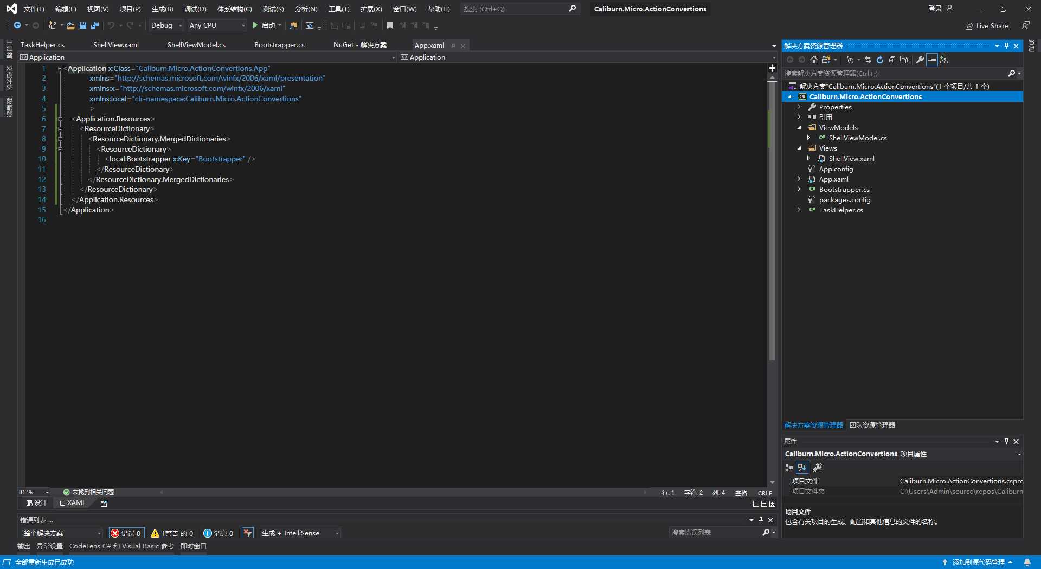Viewport: 1041px width, 569px height.
Task: Toggle the clear error list filter button
Action: (248, 533)
